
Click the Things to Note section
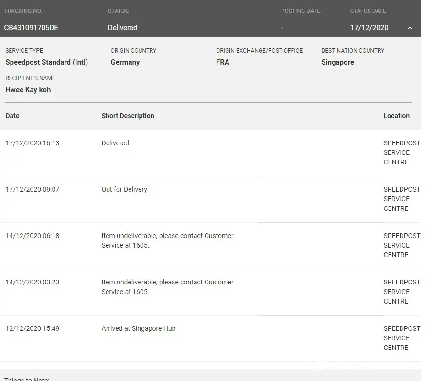(x=27, y=379)
